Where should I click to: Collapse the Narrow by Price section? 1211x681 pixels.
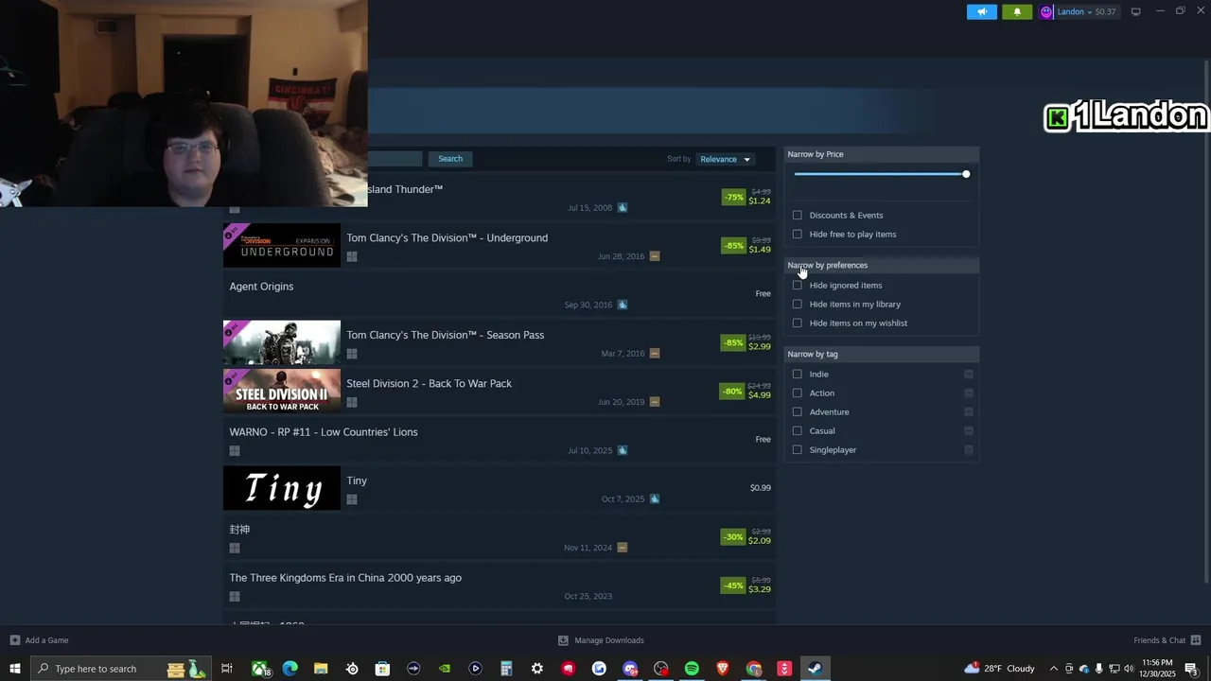point(882,154)
